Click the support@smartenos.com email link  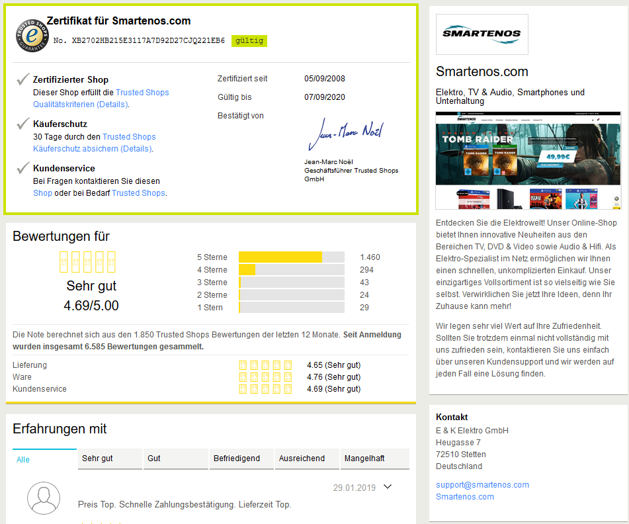point(482,485)
